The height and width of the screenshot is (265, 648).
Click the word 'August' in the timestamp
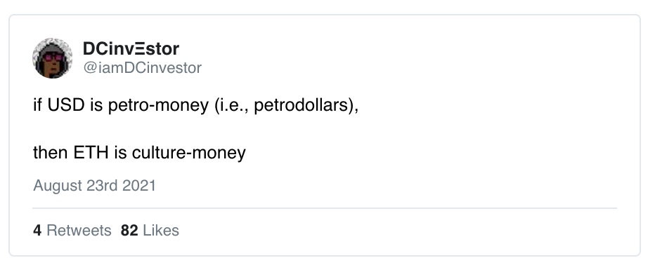(58, 186)
